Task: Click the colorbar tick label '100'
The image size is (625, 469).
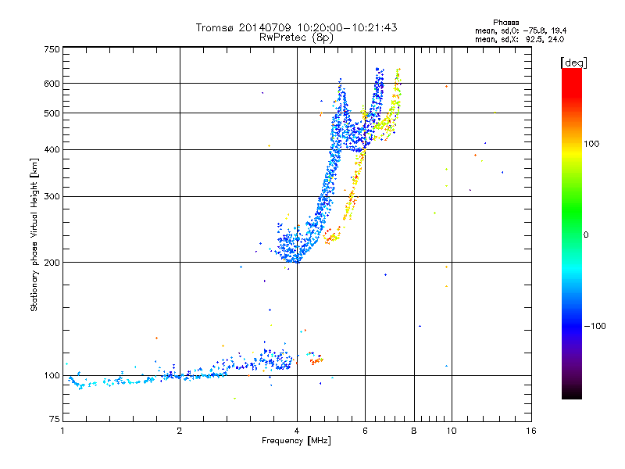Action: 591,144
